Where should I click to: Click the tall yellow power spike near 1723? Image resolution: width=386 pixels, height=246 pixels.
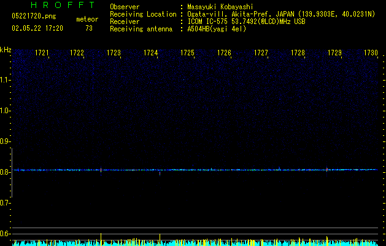click(101, 239)
